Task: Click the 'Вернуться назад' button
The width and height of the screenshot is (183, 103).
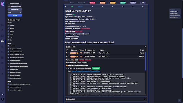Action: tap(15, 3)
